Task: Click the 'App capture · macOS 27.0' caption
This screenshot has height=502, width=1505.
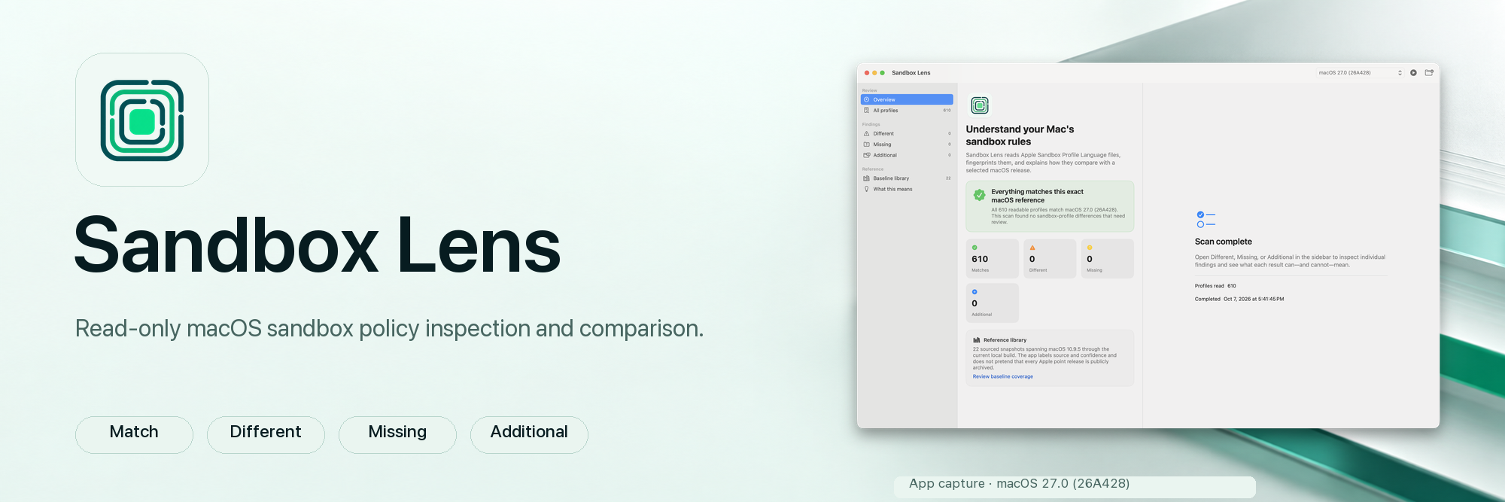Action: [1019, 484]
